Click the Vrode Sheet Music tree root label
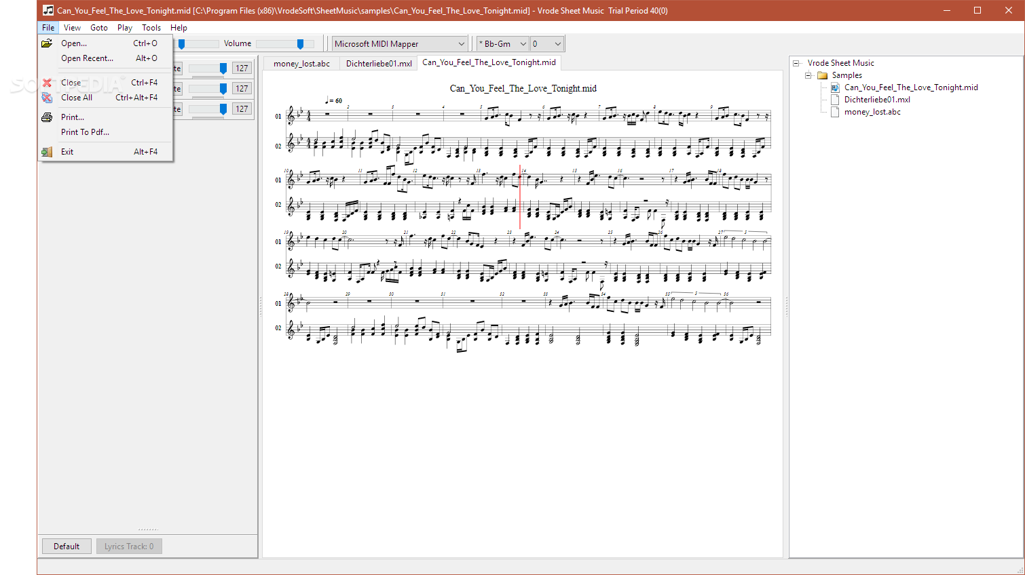1025x575 pixels. click(x=840, y=63)
